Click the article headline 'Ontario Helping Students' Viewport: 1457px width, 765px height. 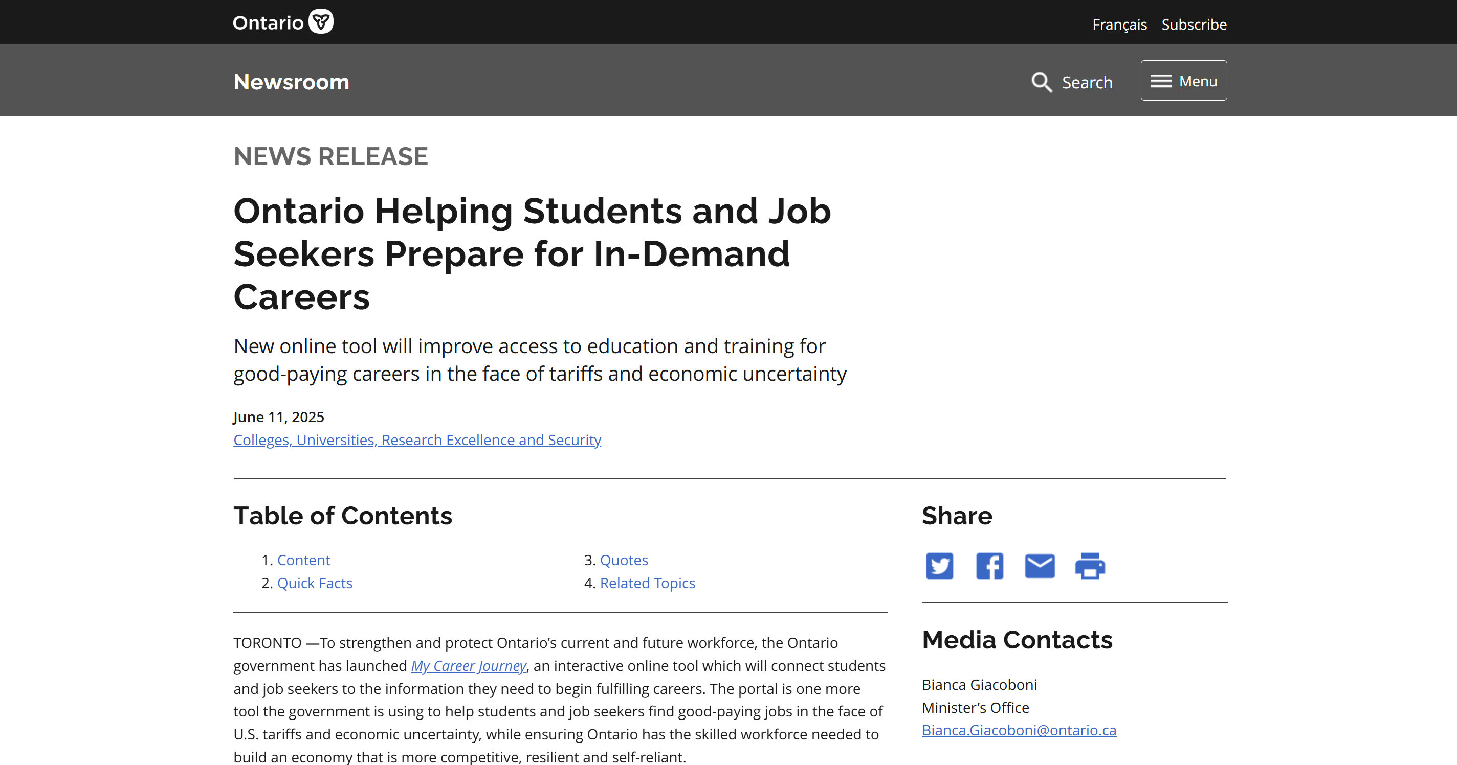click(532, 253)
